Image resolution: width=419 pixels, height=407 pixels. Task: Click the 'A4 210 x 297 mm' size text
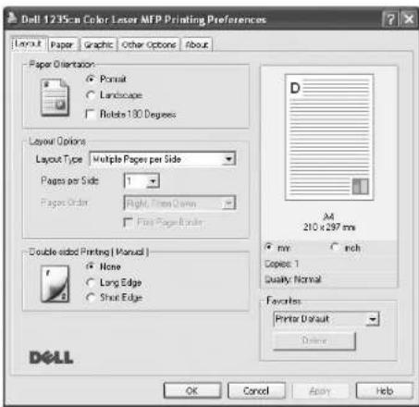[x=329, y=222]
